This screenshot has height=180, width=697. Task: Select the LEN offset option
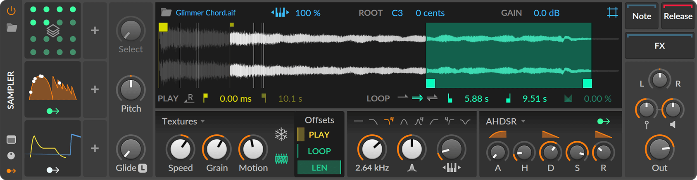pos(319,168)
